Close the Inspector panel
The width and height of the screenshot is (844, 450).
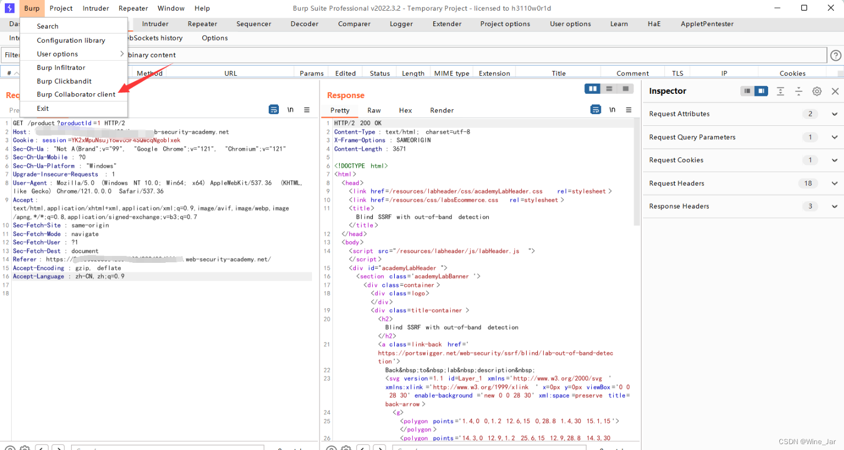(x=835, y=91)
